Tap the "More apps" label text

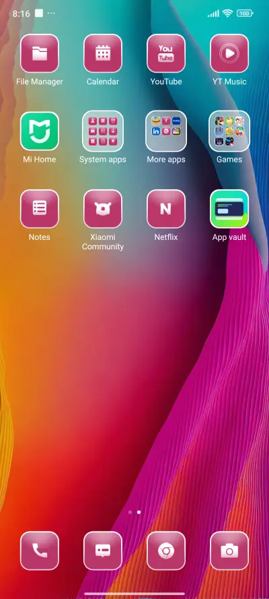[x=166, y=159]
